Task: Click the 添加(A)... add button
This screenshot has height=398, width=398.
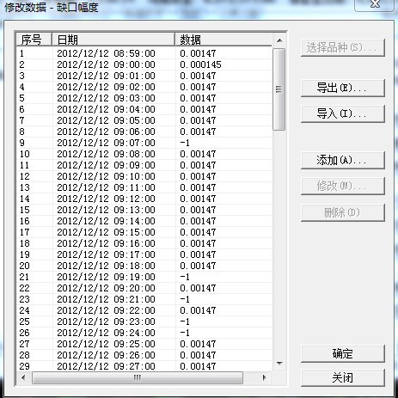Action: coord(343,160)
